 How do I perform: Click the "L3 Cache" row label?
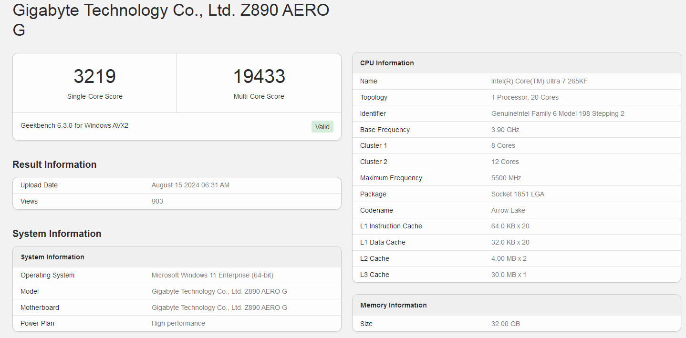point(374,275)
